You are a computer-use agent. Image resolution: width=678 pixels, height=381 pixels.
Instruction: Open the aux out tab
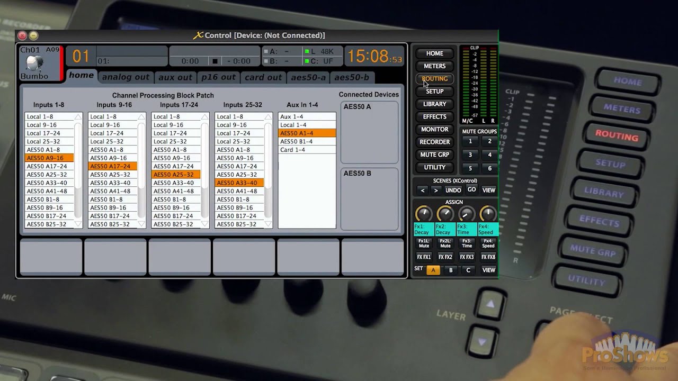(175, 77)
